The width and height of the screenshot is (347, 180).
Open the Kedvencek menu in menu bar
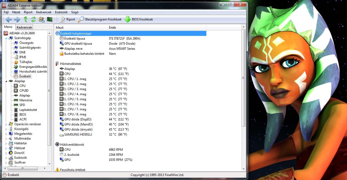click(x=44, y=12)
